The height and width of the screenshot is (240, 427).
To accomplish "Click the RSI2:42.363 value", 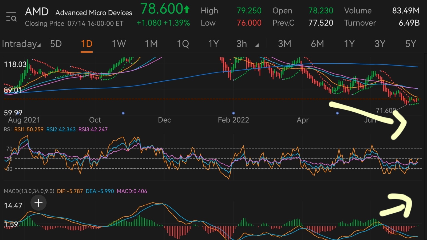I will click(x=61, y=129).
